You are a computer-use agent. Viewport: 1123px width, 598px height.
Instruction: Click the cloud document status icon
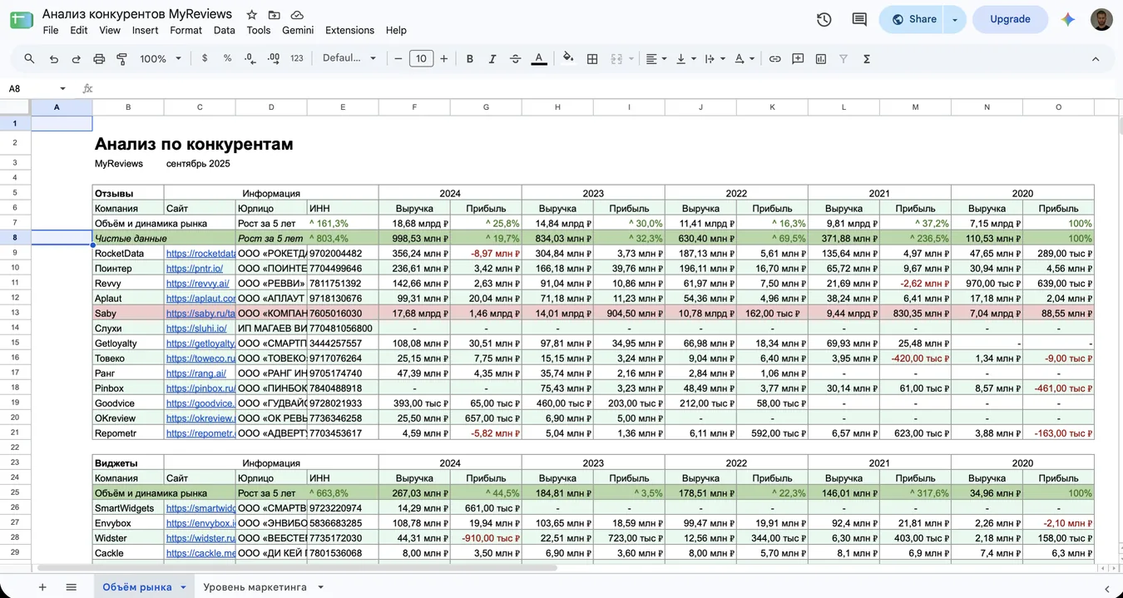[297, 15]
